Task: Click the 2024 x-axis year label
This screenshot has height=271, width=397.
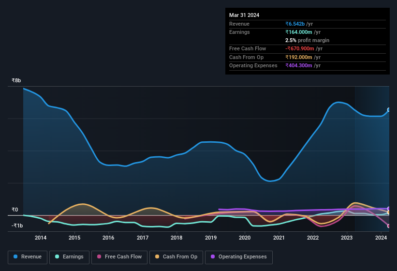Action: [381, 238]
